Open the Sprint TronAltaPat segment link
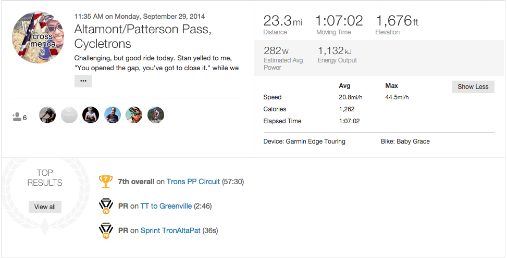Image resolution: width=507 pixels, height=258 pixels. click(x=170, y=230)
